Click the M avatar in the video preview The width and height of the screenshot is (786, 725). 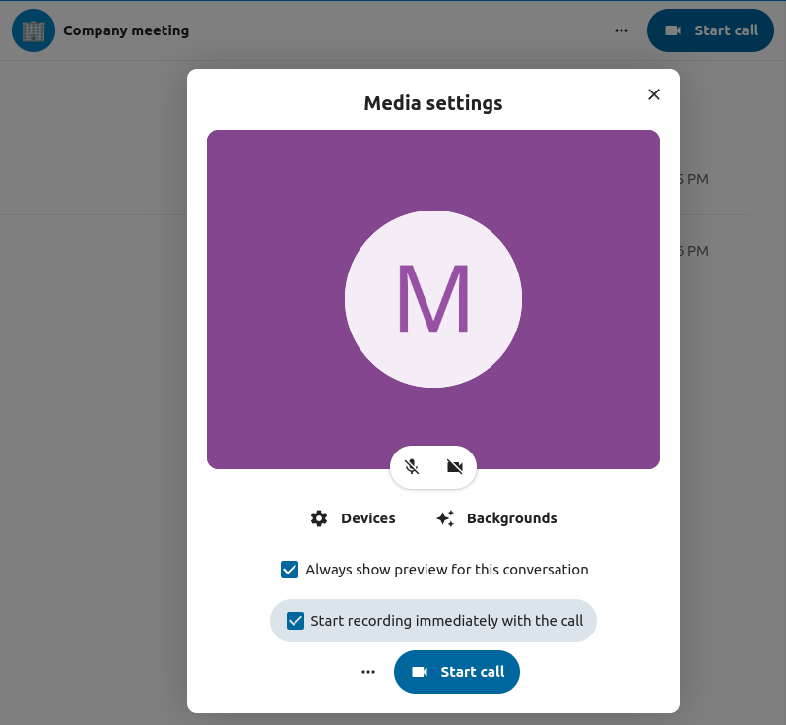(433, 299)
